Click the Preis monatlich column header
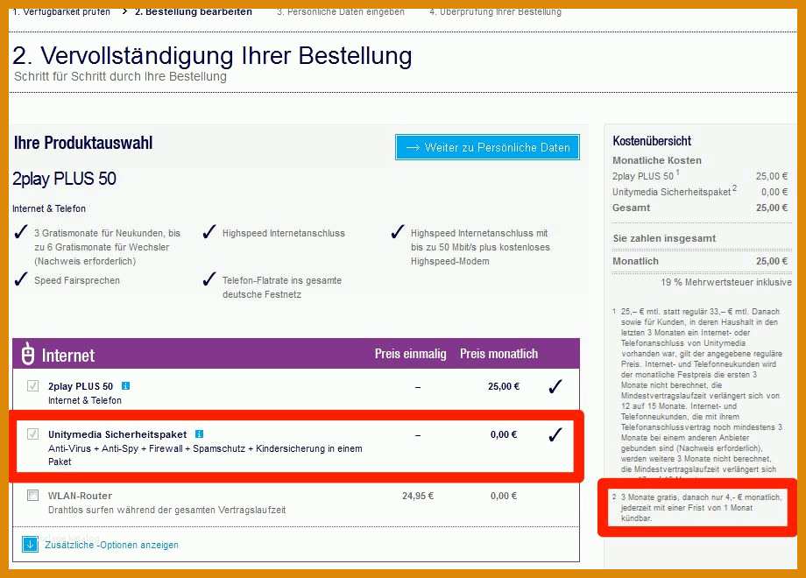Image resolution: width=806 pixels, height=578 pixels. pos(498,354)
